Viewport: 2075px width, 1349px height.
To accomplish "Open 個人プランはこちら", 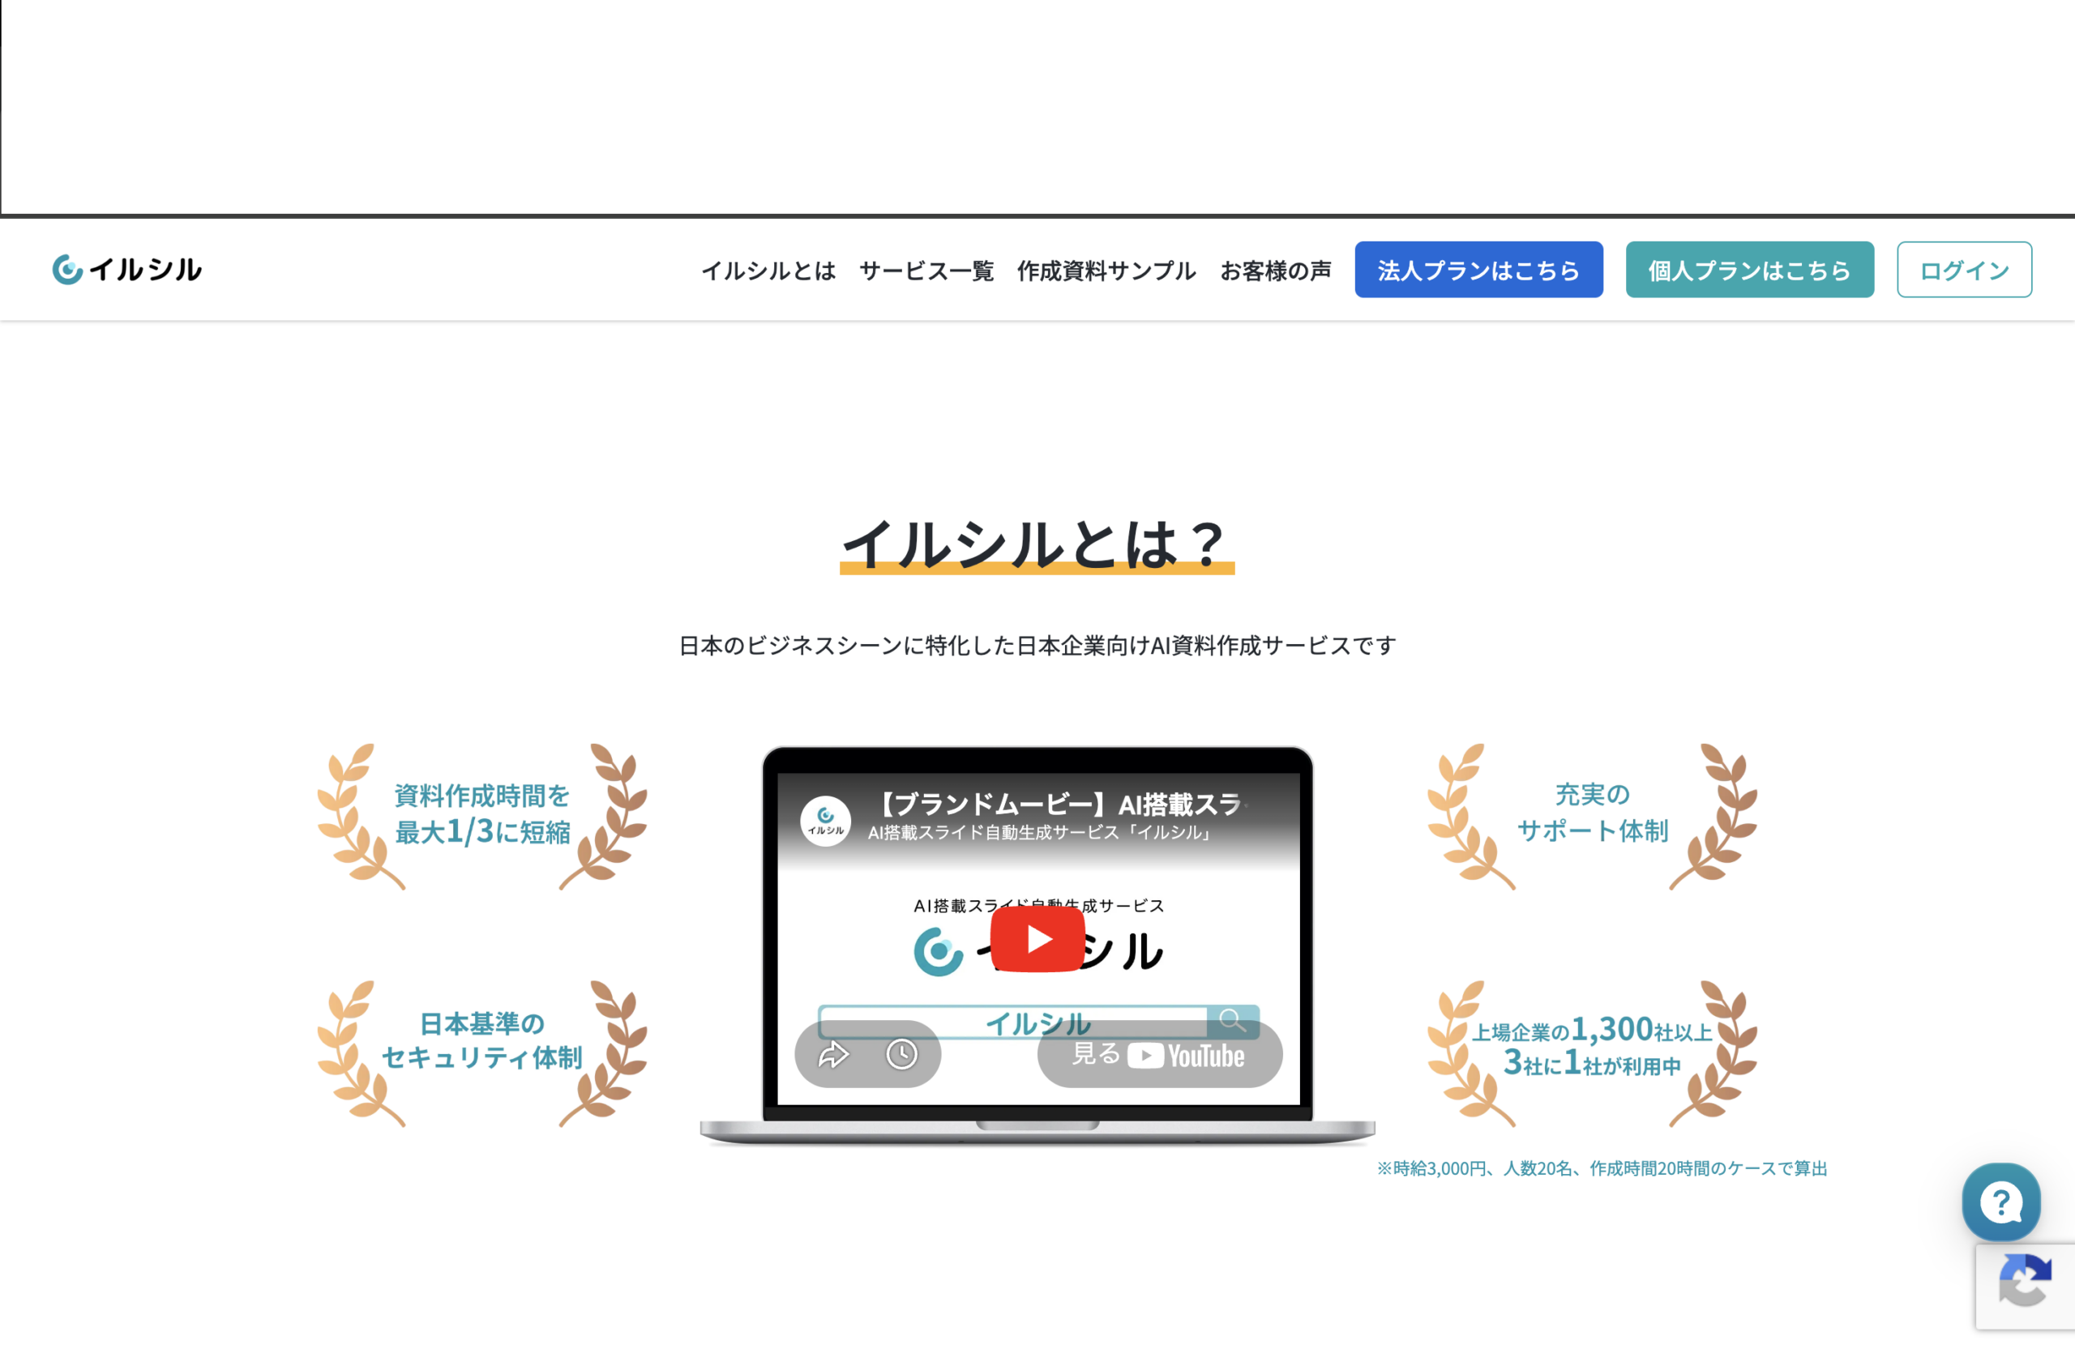I will coord(1749,269).
